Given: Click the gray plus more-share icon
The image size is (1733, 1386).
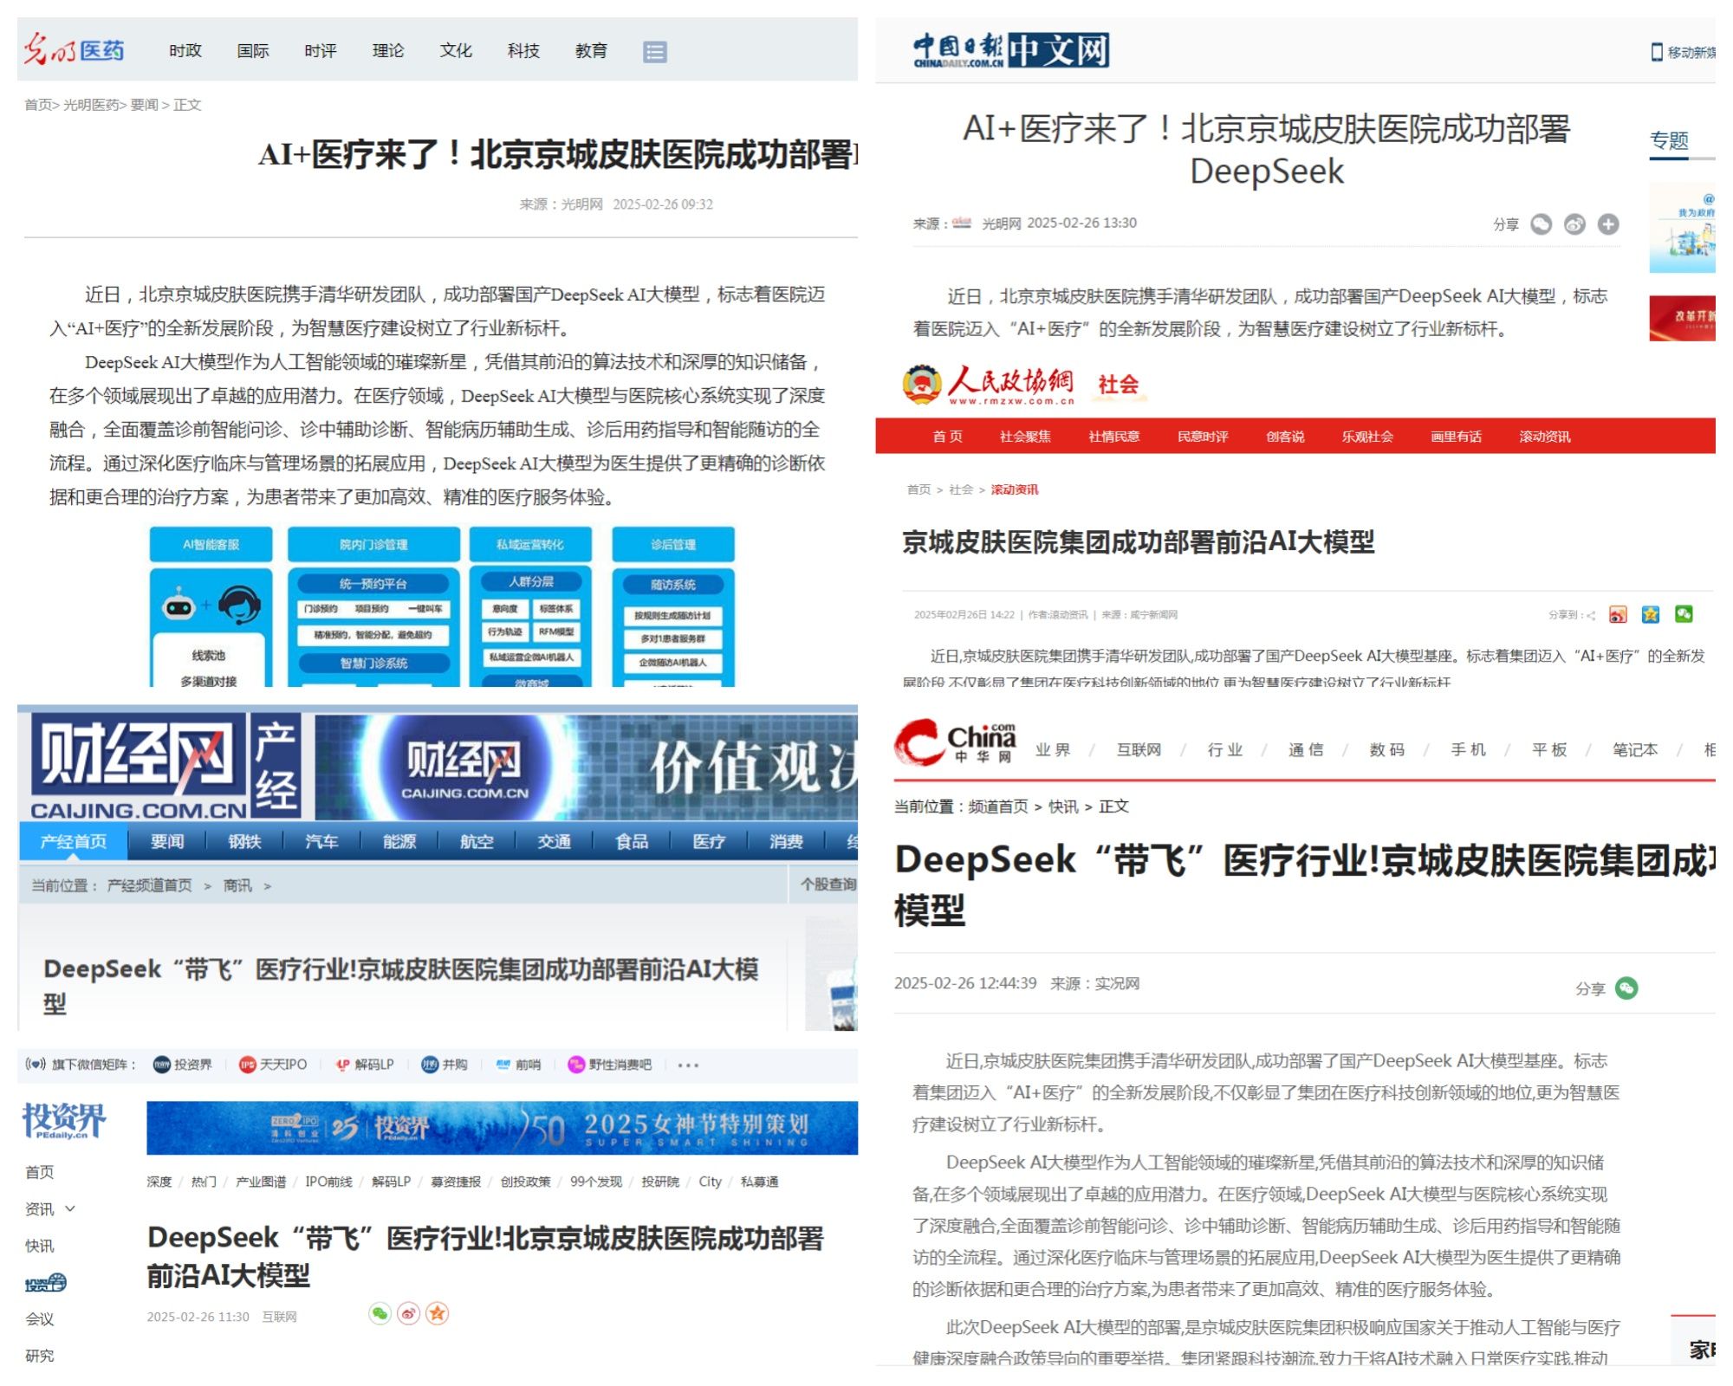Looking at the screenshot, I should point(1608,224).
